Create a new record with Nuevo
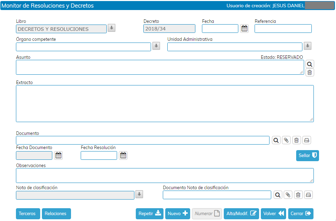 coord(178,214)
